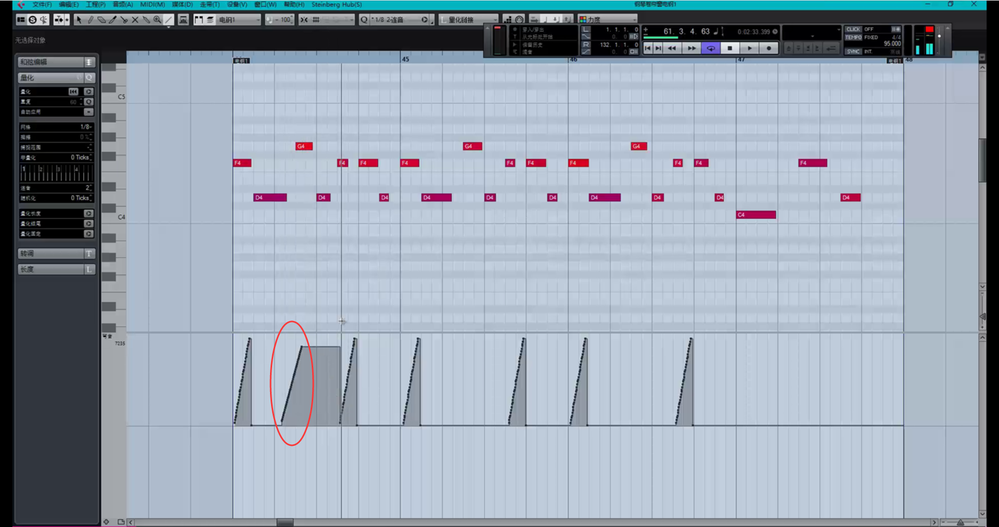Click the horizontal zoom slider handle
Image resolution: width=999 pixels, height=527 pixels.
click(960, 522)
